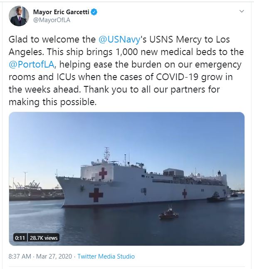The height and width of the screenshot is (269, 254).
Task: Play the USNS Mercy video
Action: point(126,179)
